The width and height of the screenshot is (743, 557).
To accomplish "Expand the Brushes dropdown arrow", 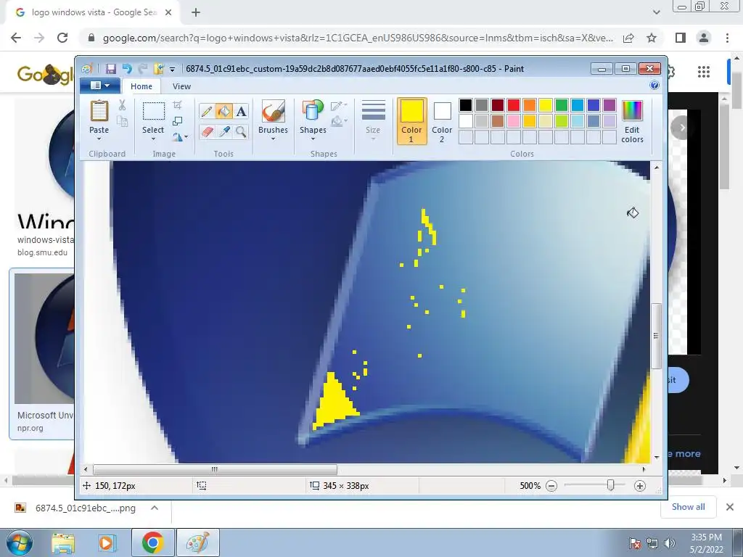I will (x=273, y=139).
